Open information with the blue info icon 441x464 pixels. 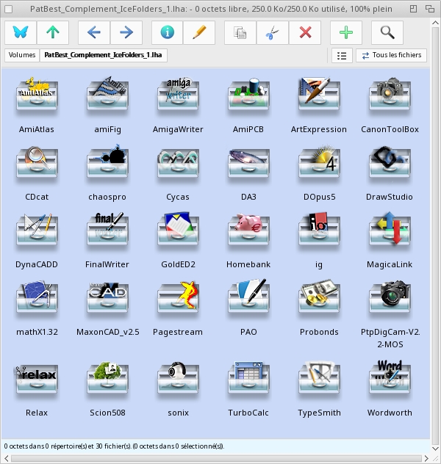tap(167, 33)
